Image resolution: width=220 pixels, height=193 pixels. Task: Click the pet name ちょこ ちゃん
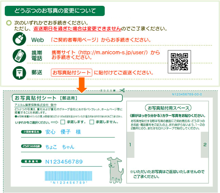click(60, 147)
